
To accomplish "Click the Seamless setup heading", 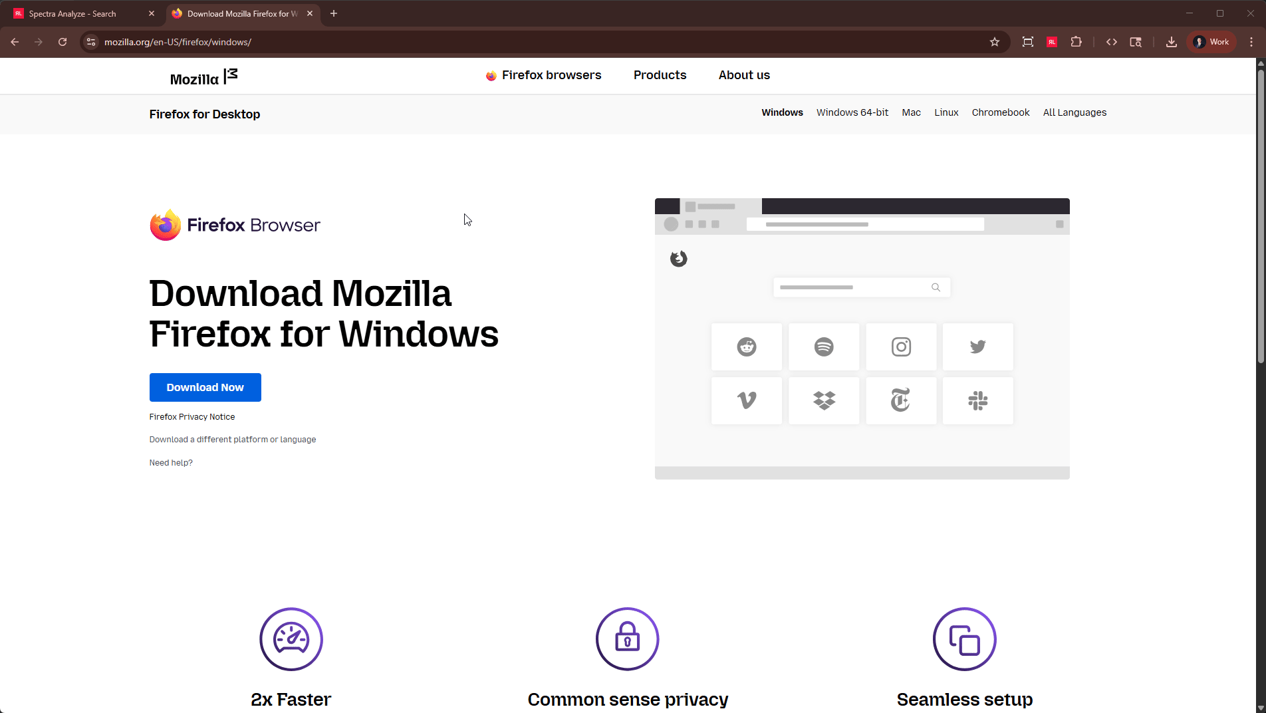I will pos(965,700).
